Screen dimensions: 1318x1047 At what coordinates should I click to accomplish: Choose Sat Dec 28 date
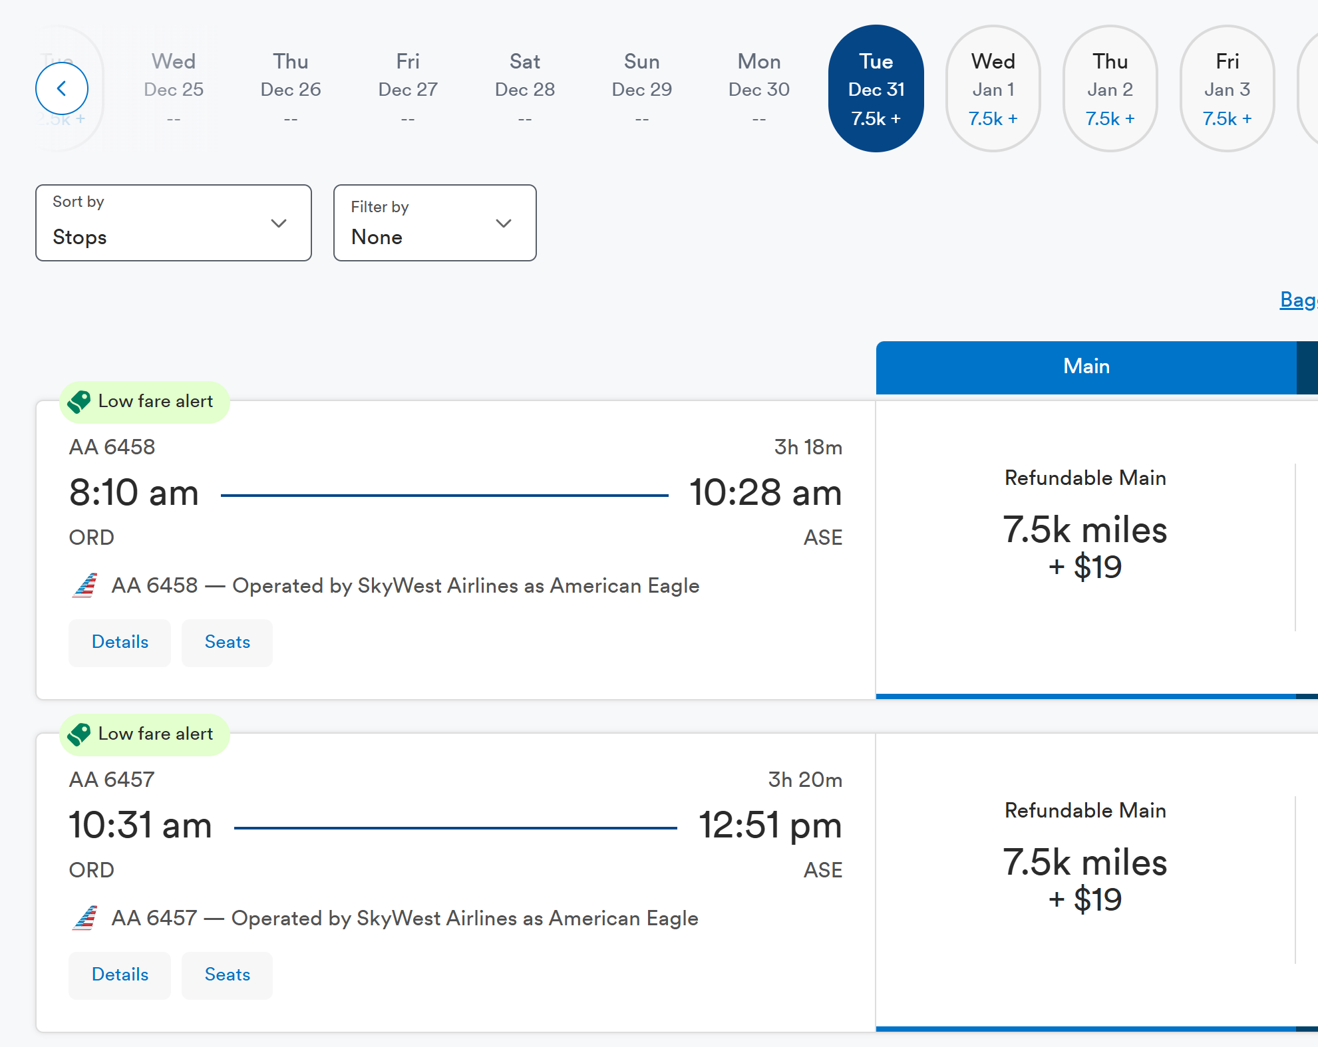pyautogui.click(x=525, y=88)
